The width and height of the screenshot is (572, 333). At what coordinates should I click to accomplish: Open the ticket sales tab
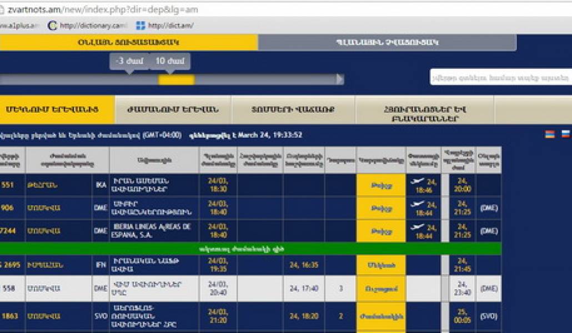click(293, 109)
